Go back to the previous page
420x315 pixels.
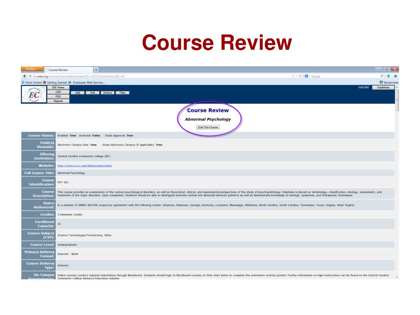[x=25, y=76]
